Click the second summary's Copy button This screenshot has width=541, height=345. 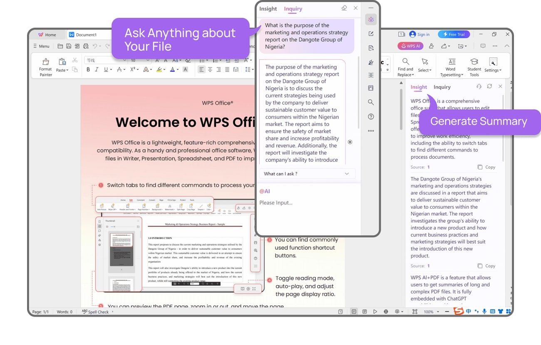(x=486, y=266)
